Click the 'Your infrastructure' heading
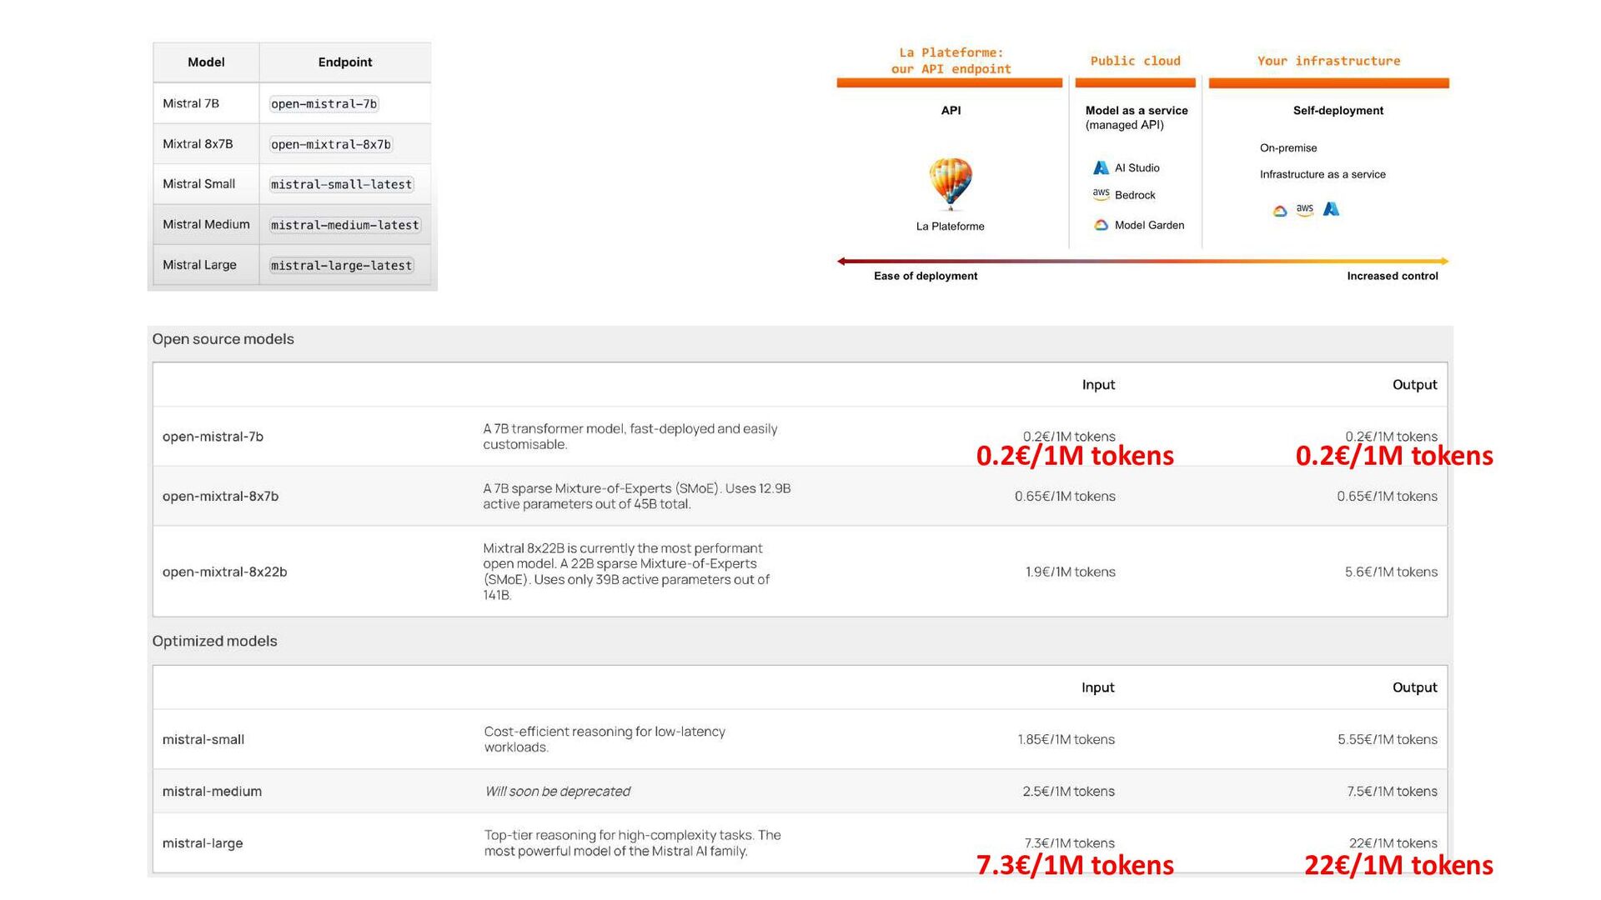Viewport: 1601px width, 900px height. [x=1329, y=61]
